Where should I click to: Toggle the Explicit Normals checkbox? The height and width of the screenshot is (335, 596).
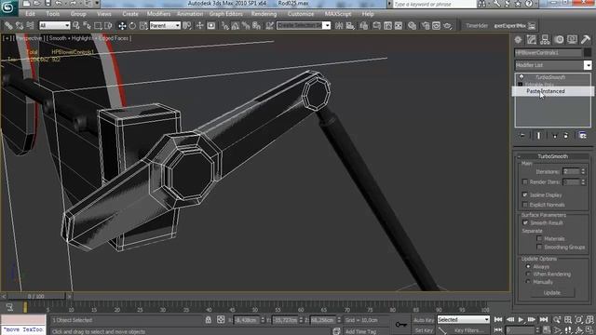click(525, 205)
